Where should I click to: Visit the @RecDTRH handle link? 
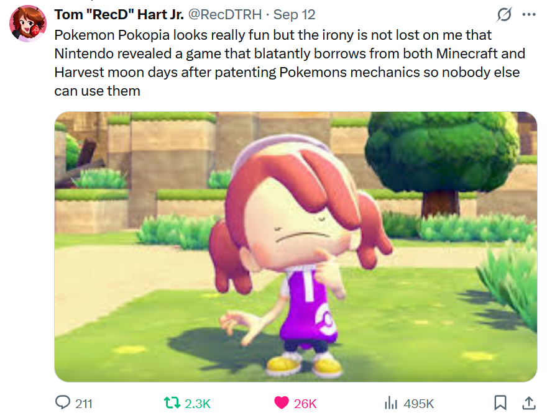[225, 15]
